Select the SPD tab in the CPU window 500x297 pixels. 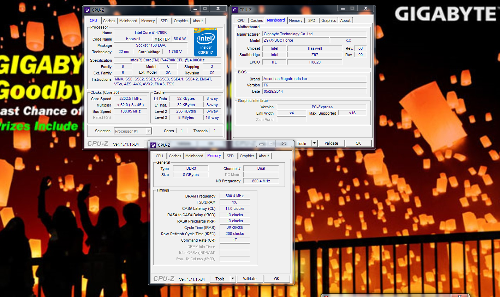pyautogui.click(x=164, y=21)
